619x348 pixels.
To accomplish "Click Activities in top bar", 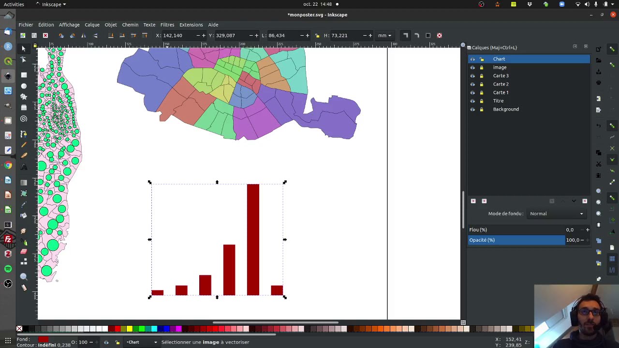I will pyautogui.click(x=14, y=4).
